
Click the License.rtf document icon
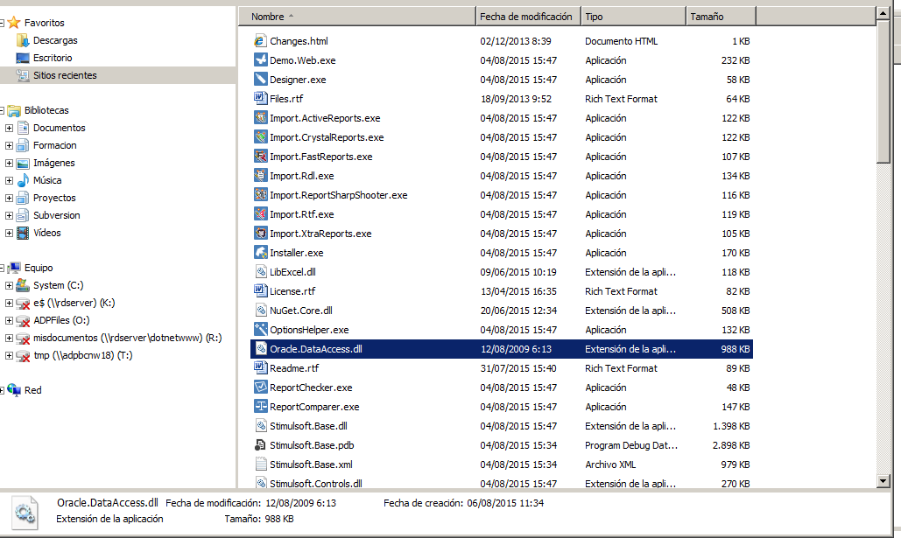(260, 291)
